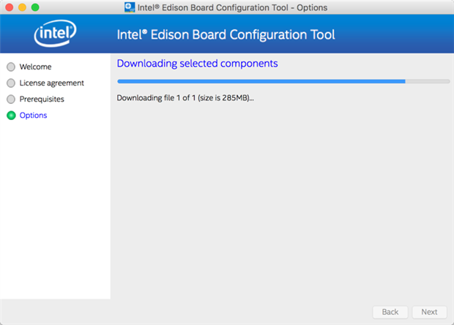454x325 pixels.
Task: Click the 'Downloading selected components' heading
Action: click(x=197, y=64)
